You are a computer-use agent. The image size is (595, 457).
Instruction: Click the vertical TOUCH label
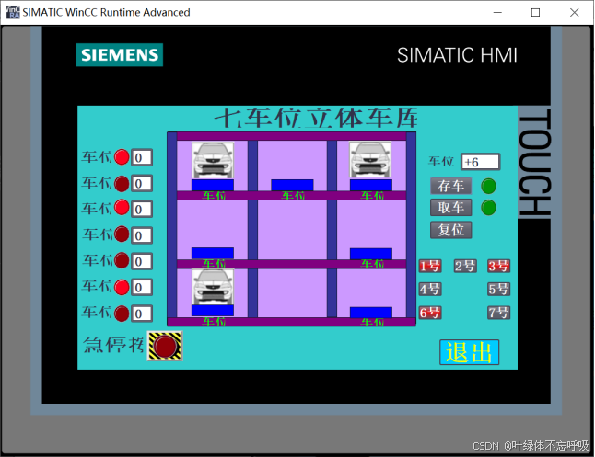(x=534, y=162)
